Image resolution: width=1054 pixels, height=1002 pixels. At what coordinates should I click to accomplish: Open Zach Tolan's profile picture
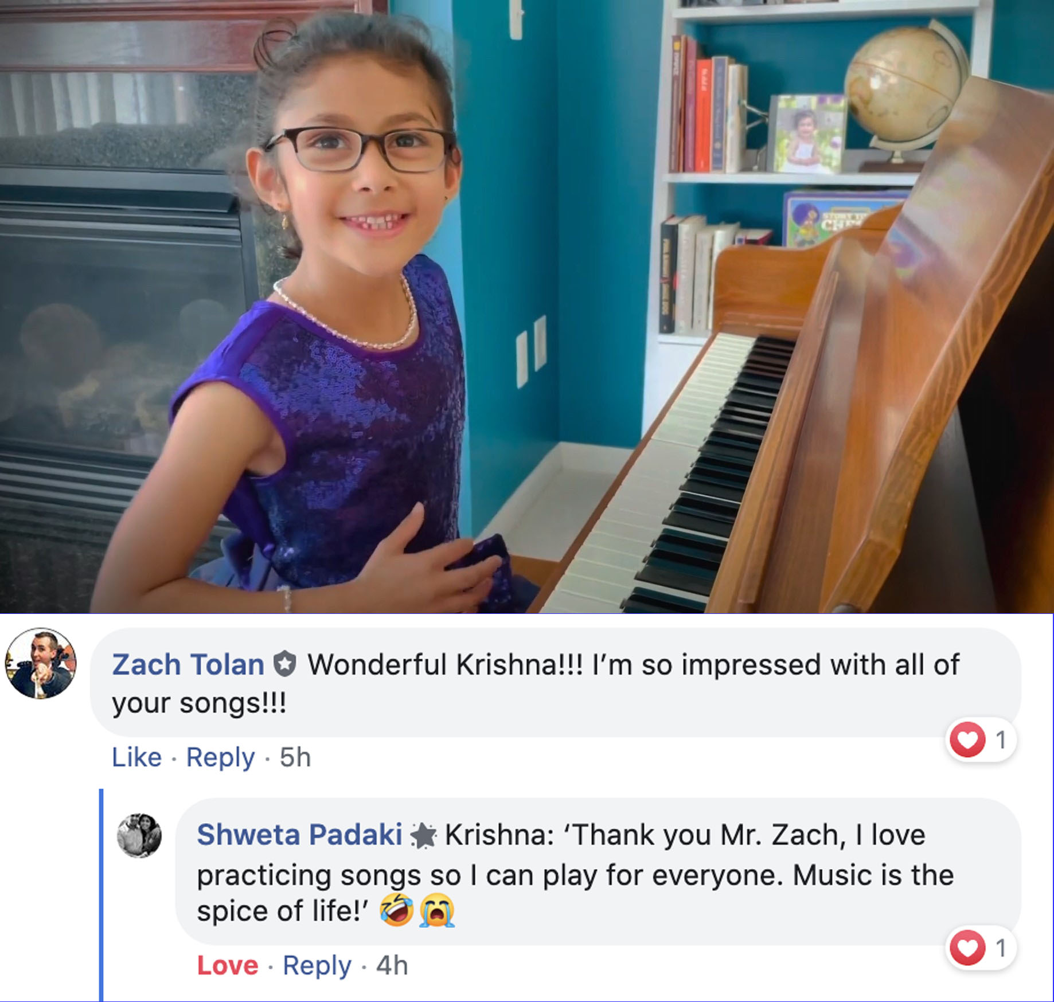click(41, 663)
